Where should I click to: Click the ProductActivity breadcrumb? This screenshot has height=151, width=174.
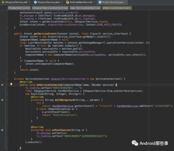19,8
